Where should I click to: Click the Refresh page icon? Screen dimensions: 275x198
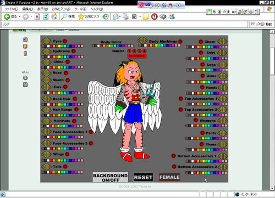tap(46, 17)
